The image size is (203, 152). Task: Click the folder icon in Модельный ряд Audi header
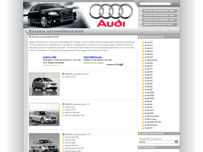tap(140, 37)
